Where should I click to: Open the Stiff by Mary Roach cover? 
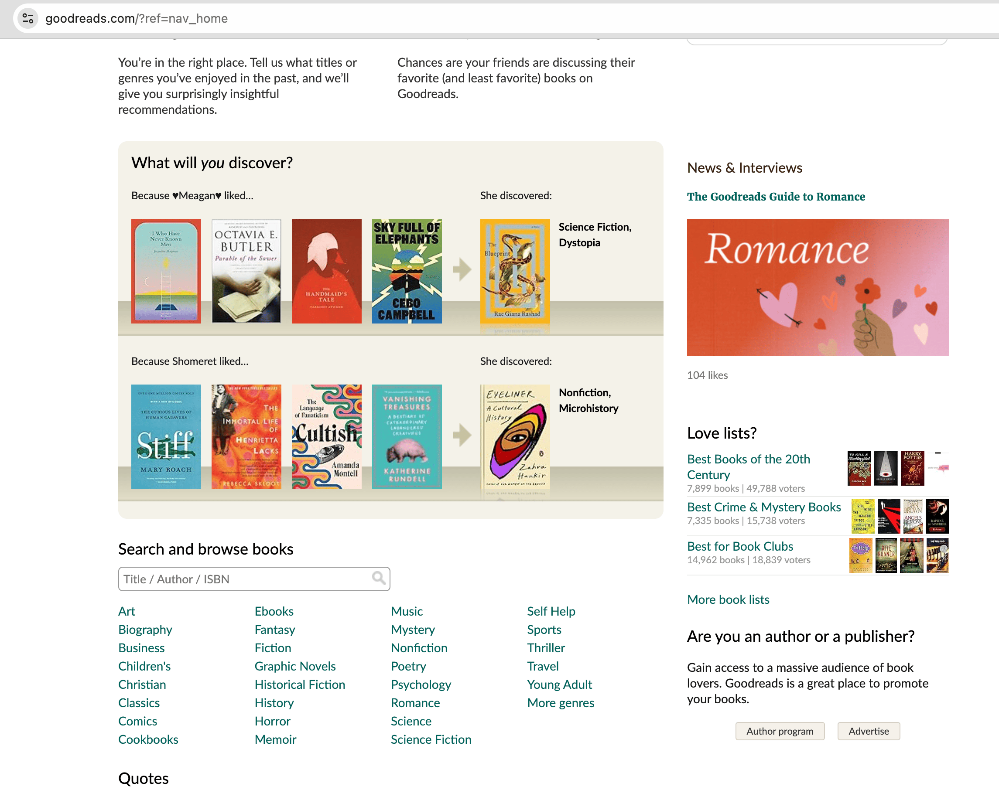point(166,436)
